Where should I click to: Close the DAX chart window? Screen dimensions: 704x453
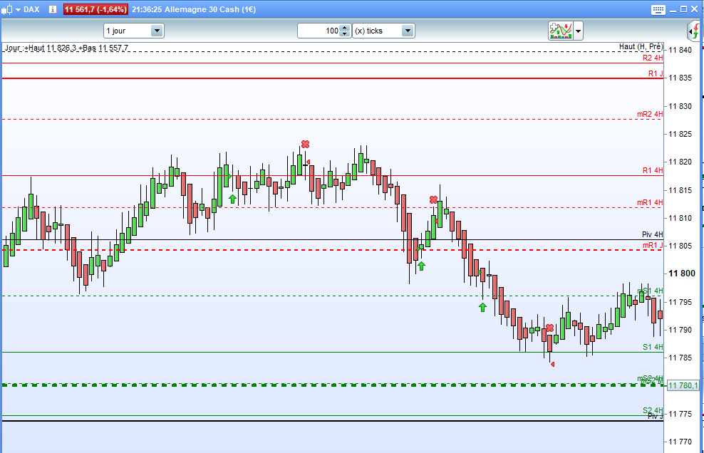click(694, 9)
